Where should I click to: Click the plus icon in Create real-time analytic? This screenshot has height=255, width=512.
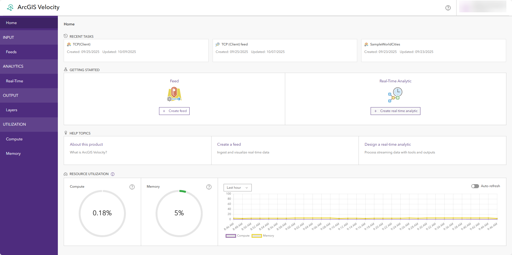(375, 111)
